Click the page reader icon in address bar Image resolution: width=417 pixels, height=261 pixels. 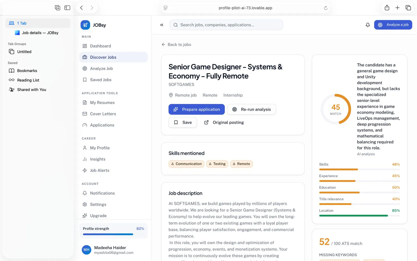click(165, 8)
